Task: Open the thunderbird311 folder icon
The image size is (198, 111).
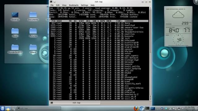Action: [x=15, y=49]
